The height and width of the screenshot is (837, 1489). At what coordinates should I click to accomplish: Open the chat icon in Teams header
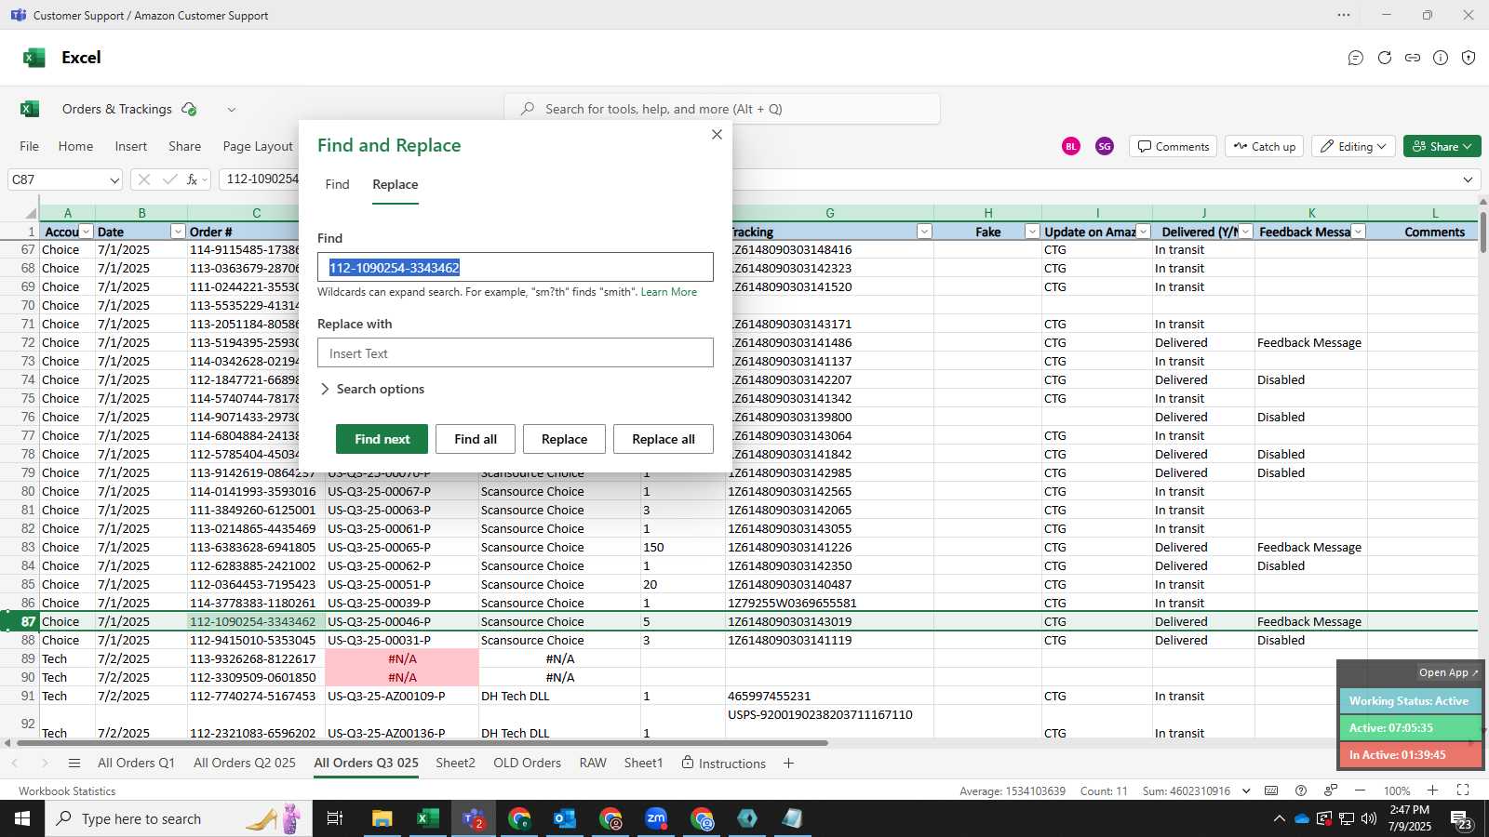tap(1356, 58)
